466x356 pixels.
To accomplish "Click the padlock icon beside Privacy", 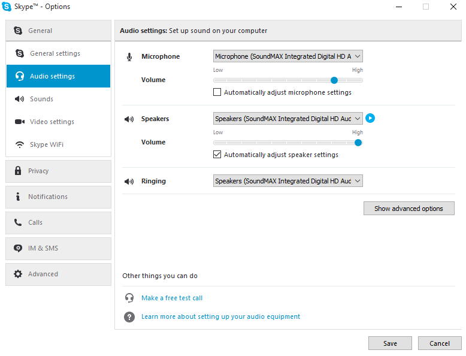I will coord(18,171).
